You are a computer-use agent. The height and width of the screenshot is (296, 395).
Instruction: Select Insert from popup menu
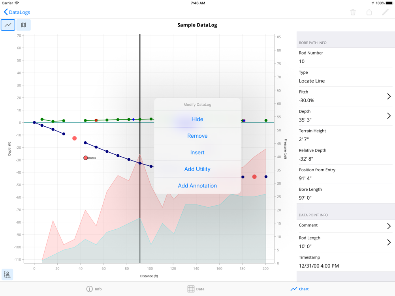(197, 152)
